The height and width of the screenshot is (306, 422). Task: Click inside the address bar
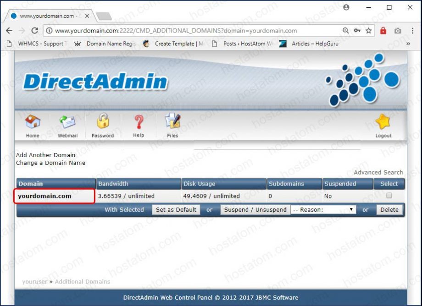pyautogui.click(x=183, y=31)
